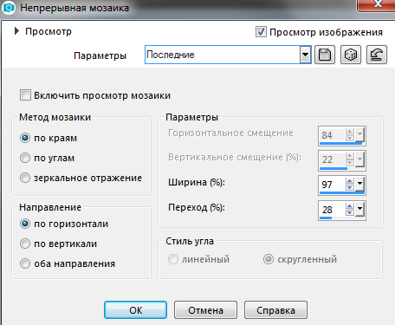This screenshot has width=395, height=325.
Task: Click the Просмотр label text
Action: pos(49,31)
